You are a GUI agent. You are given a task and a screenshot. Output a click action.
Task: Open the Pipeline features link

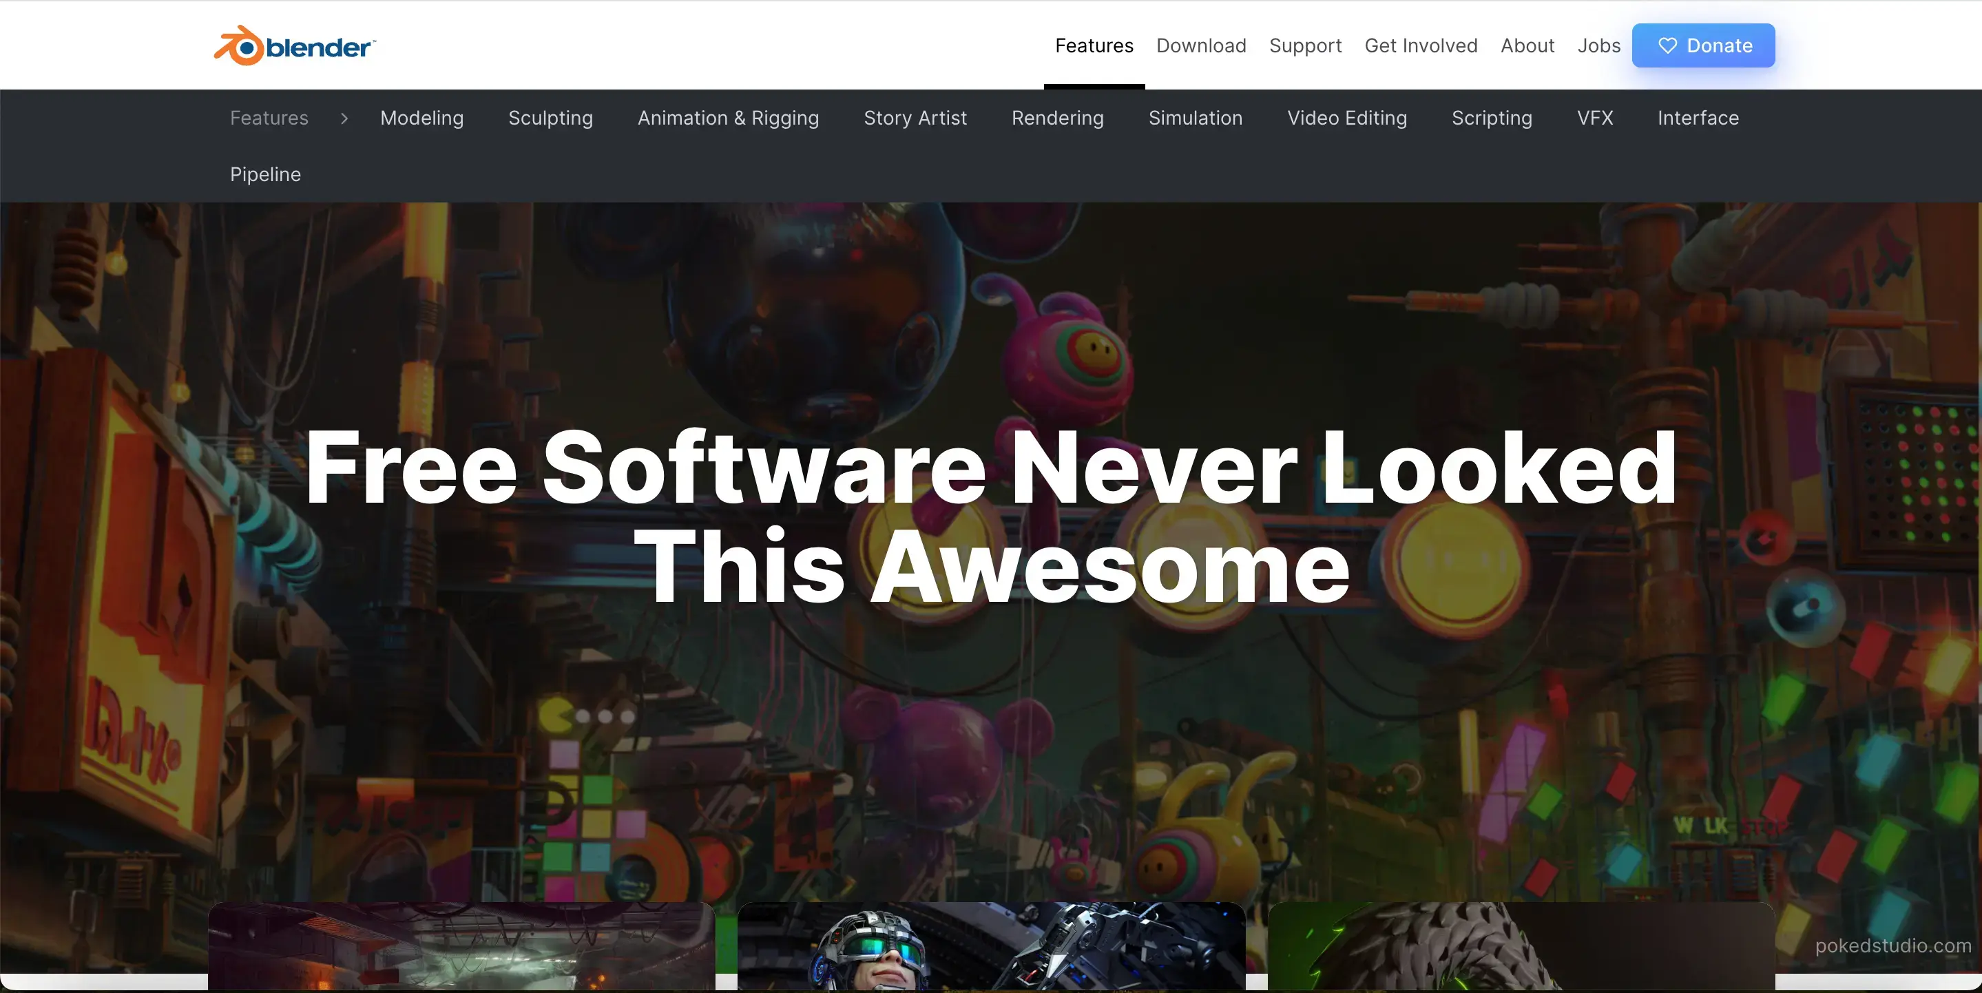pyautogui.click(x=265, y=175)
